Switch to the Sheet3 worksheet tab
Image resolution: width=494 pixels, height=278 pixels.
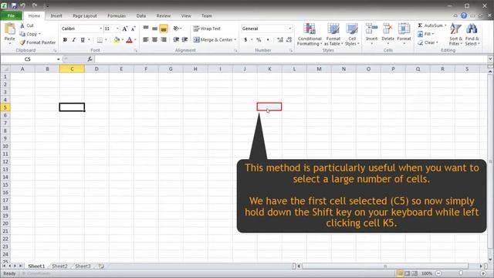pos(83,266)
